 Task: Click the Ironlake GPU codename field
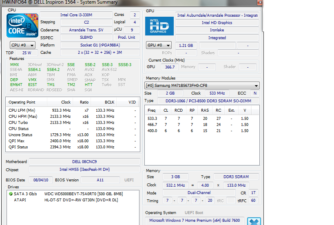[x=217, y=30]
